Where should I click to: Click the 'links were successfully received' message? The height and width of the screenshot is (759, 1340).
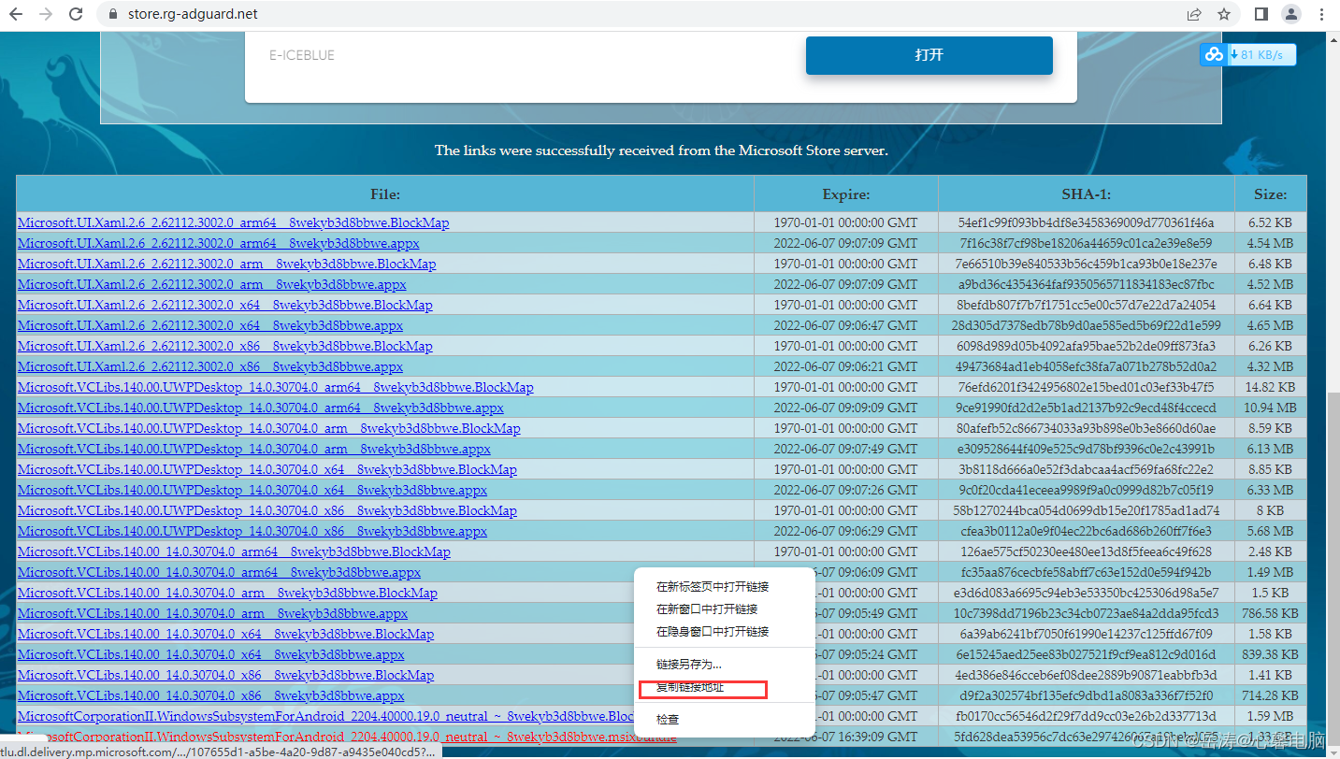click(x=661, y=150)
